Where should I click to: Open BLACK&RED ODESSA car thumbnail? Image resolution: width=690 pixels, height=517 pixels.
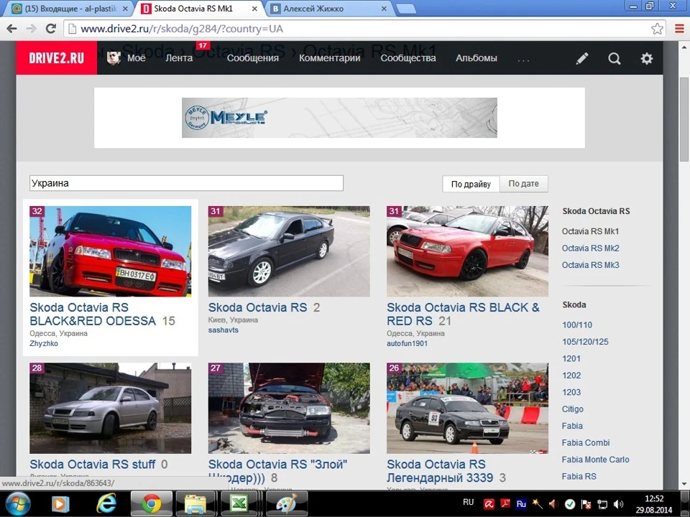(x=111, y=251)
